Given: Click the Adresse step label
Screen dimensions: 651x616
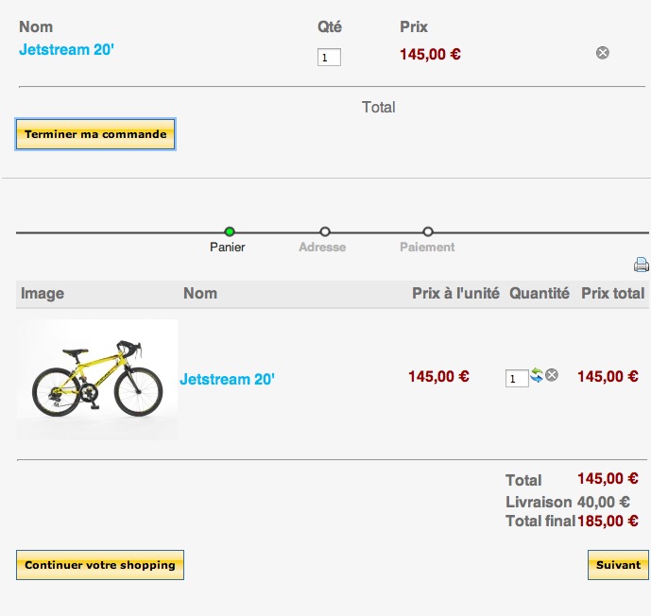Looking at the screenshot, I should tap(322, 247).
